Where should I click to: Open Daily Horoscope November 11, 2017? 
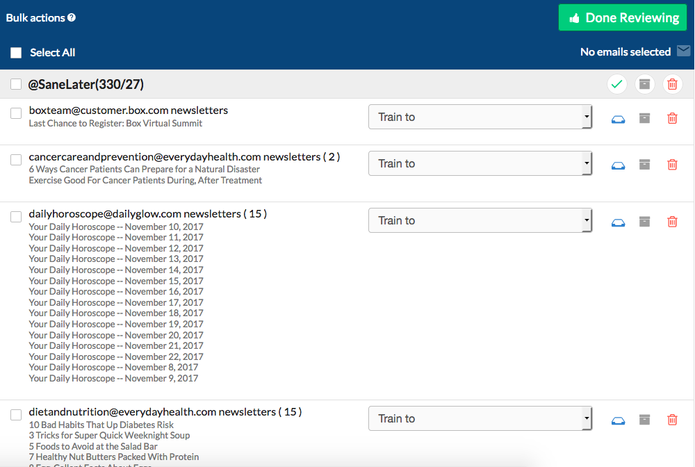click(116, 238)
